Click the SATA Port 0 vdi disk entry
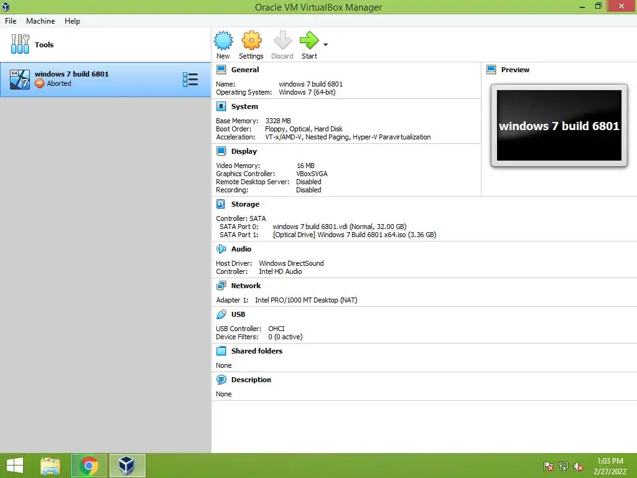Viewport: 637px width, 478px height. 339,227
